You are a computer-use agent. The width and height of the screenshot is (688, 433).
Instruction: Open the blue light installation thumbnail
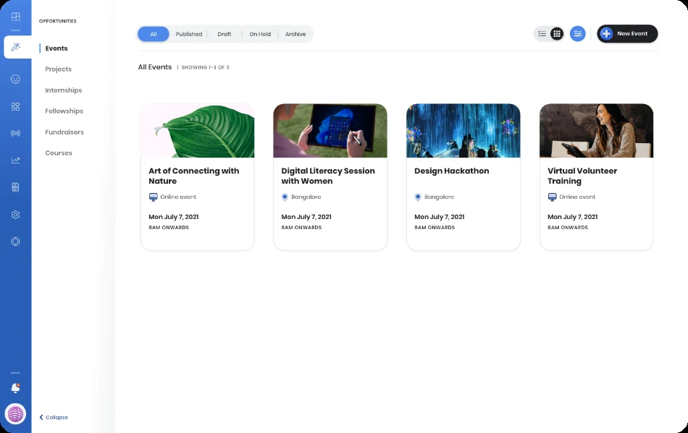463,130
